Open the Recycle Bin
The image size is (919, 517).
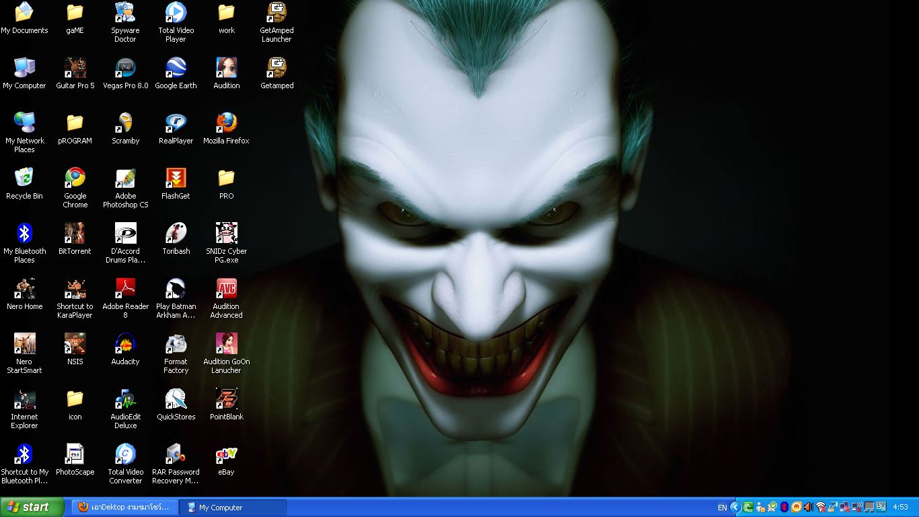coord(24,184)
